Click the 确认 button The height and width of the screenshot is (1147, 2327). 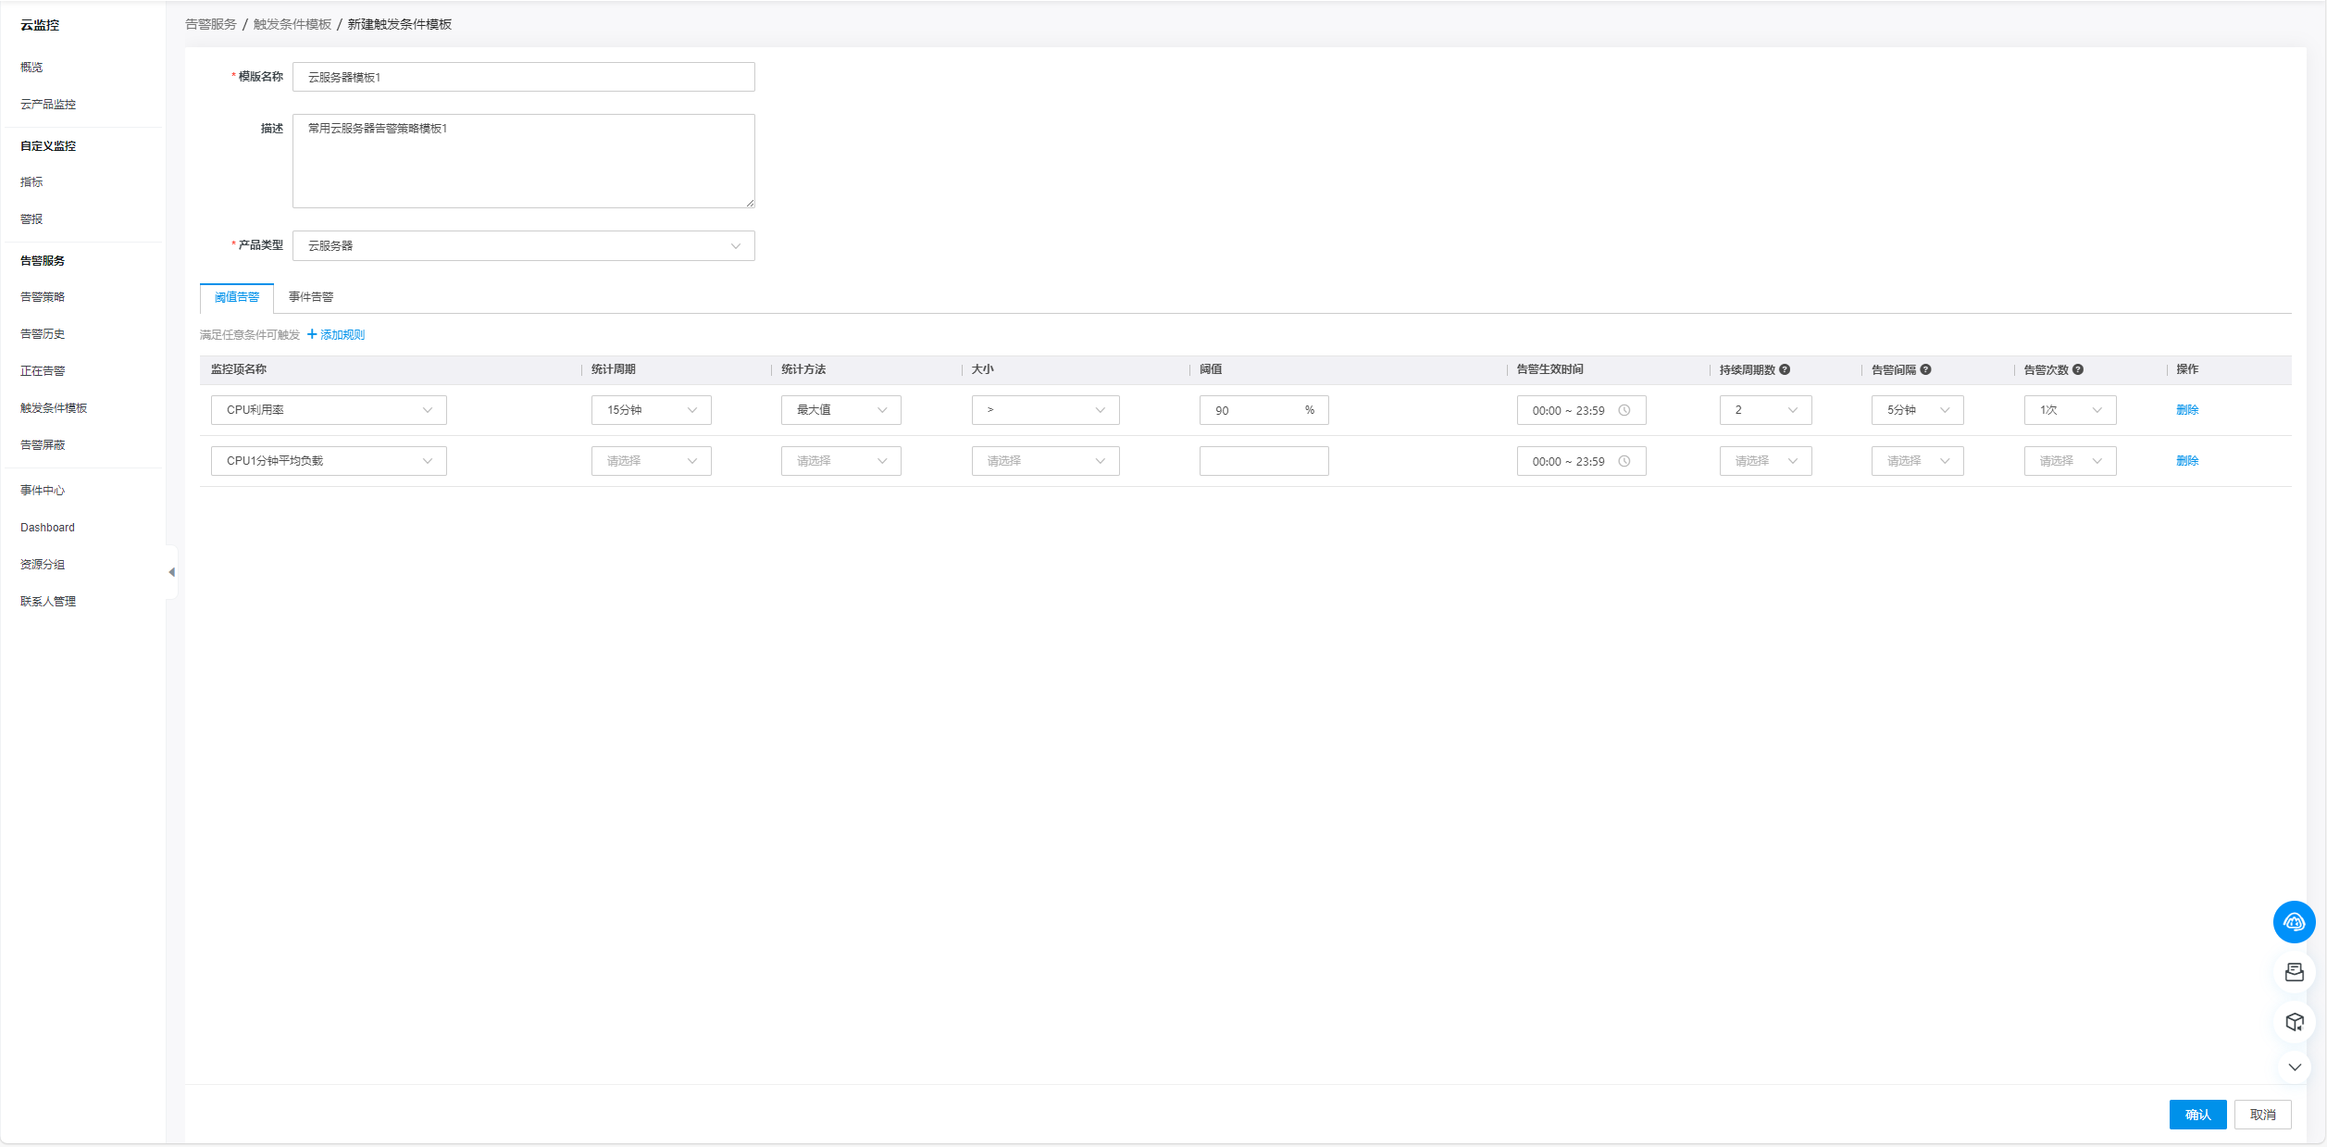(2196, 1115)
